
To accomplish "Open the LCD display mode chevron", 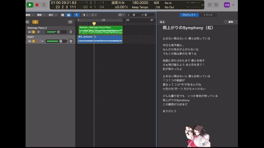I will 203,5.
